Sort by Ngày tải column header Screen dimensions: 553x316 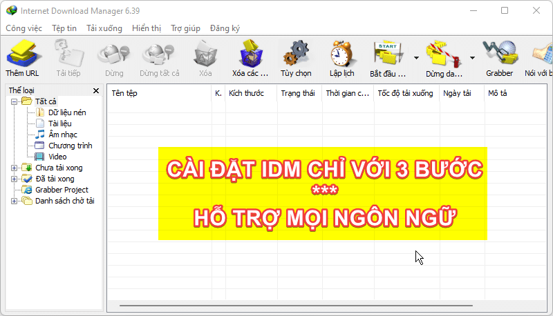[462, 93]
